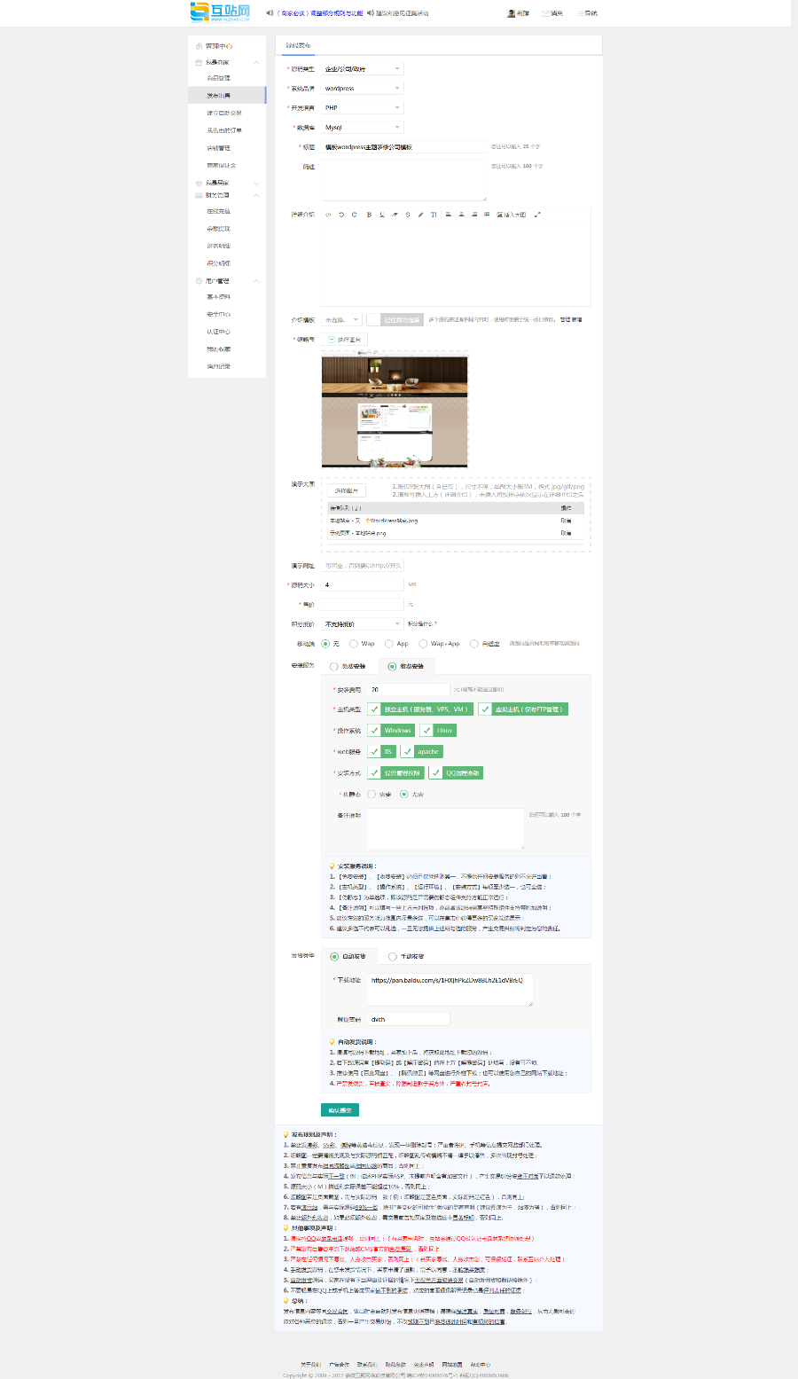Collapse the 财务管理 sidebar section
The width and height of the screenshot is (798, 1379).
(256, 195)
